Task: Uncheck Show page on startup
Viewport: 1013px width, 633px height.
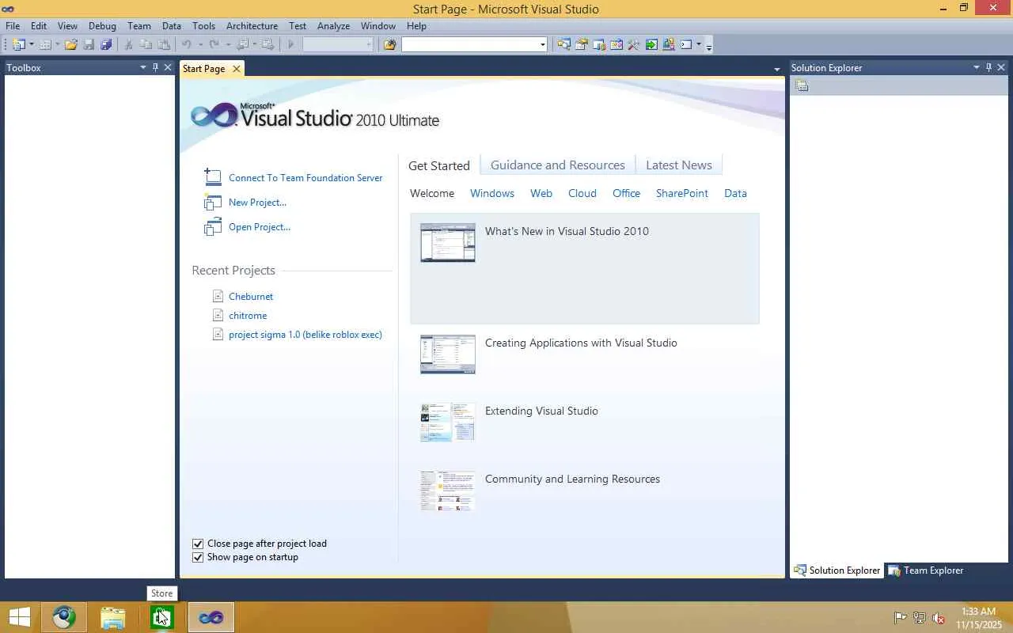Action: (198, 557)
